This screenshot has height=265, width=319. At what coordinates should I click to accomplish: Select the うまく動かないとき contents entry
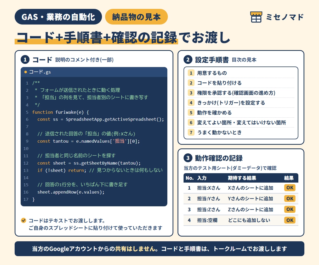click(x=219, y=132)
